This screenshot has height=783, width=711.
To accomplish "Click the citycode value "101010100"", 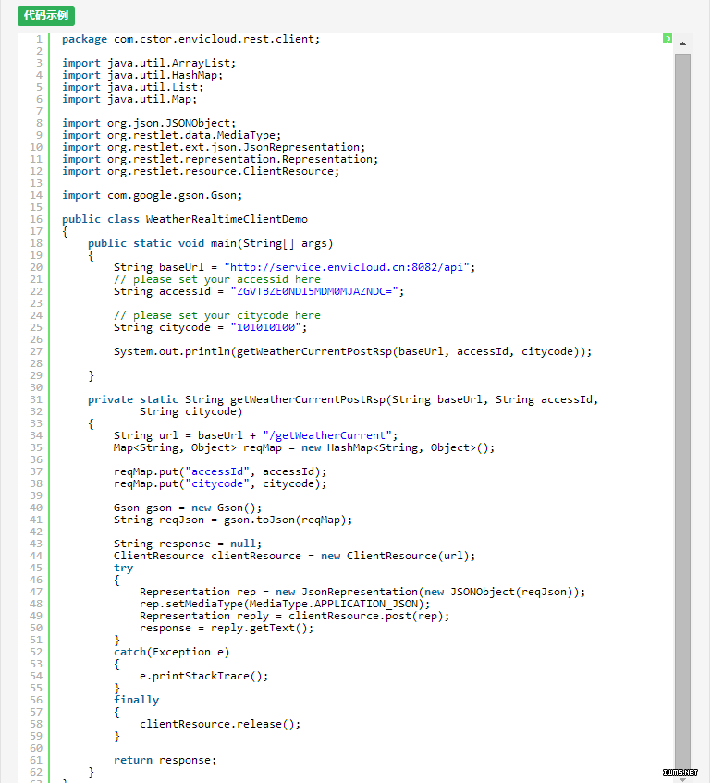I will [265, 326].
